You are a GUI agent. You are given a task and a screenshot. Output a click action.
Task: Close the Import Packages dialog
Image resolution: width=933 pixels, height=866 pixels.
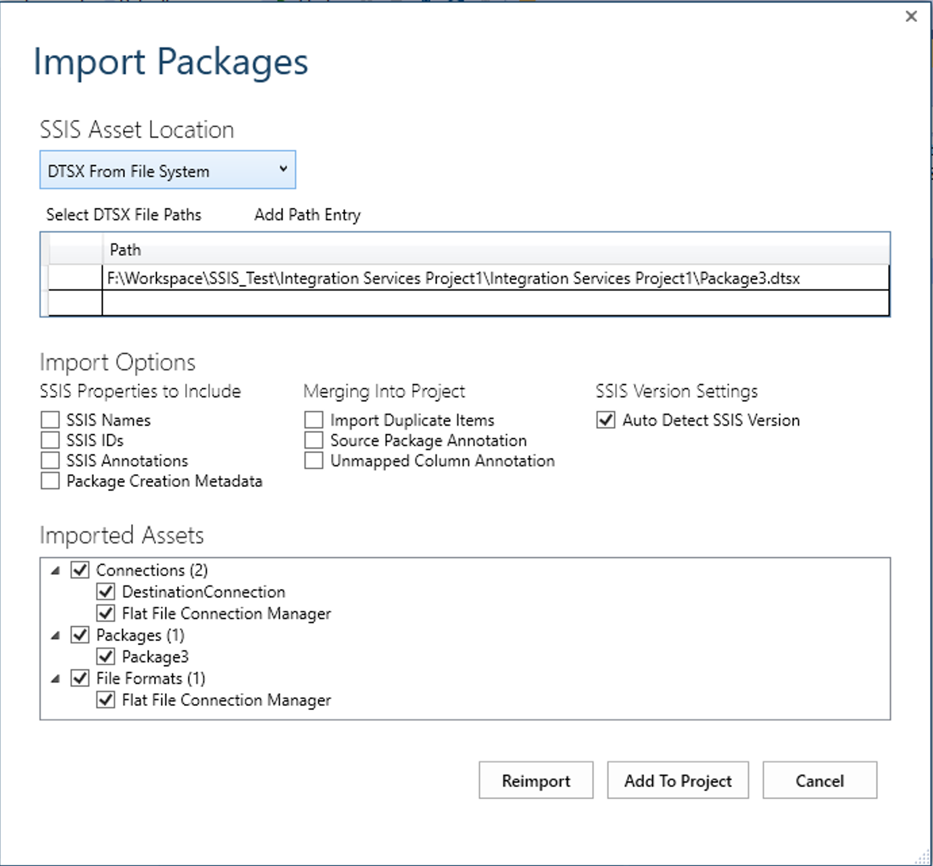(911, 16)
